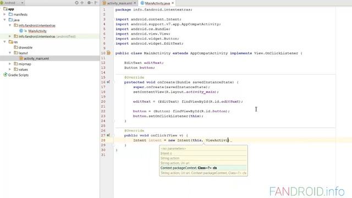Switch to the activity_main.xml tab

click(119, 3)
